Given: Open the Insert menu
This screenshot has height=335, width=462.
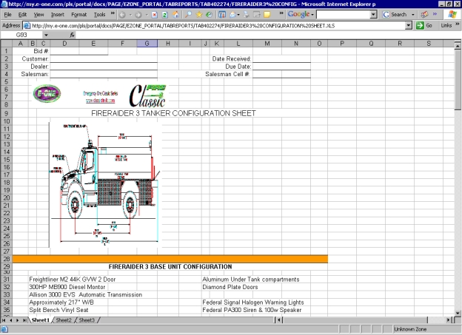Looking at the screenshot, I should 58,15.
